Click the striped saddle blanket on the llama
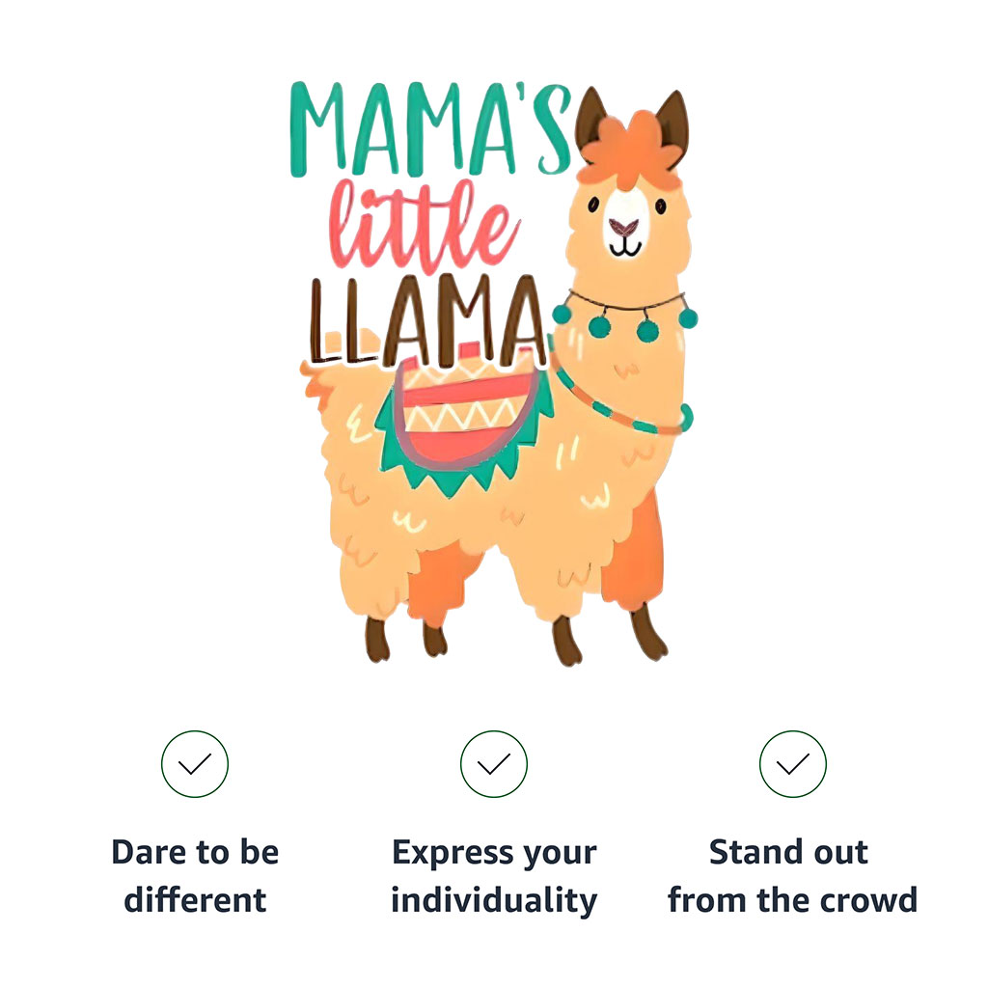This screenshot has height=988, width=988. pyautogui.click(x=468, y=405)
